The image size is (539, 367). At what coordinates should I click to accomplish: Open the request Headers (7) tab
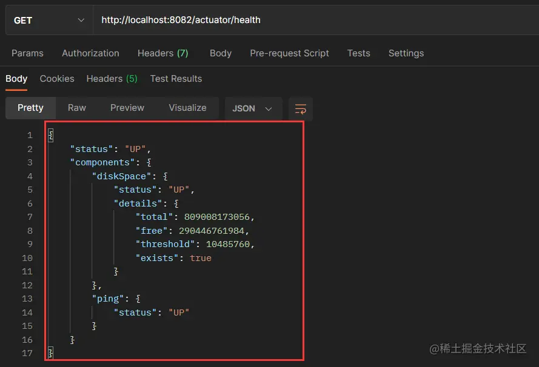coord(162,53)
